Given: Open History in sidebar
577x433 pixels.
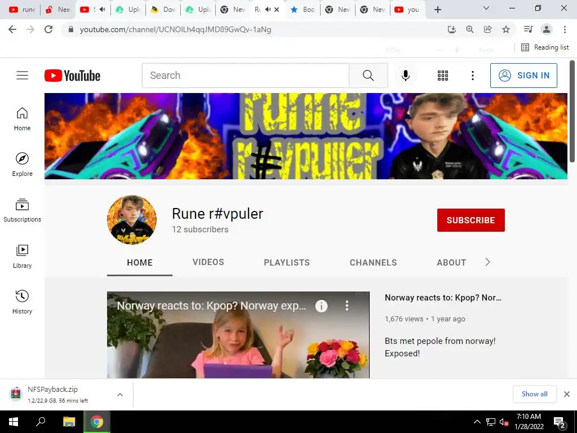Looking at the screenshot, I should click(22, 302).
